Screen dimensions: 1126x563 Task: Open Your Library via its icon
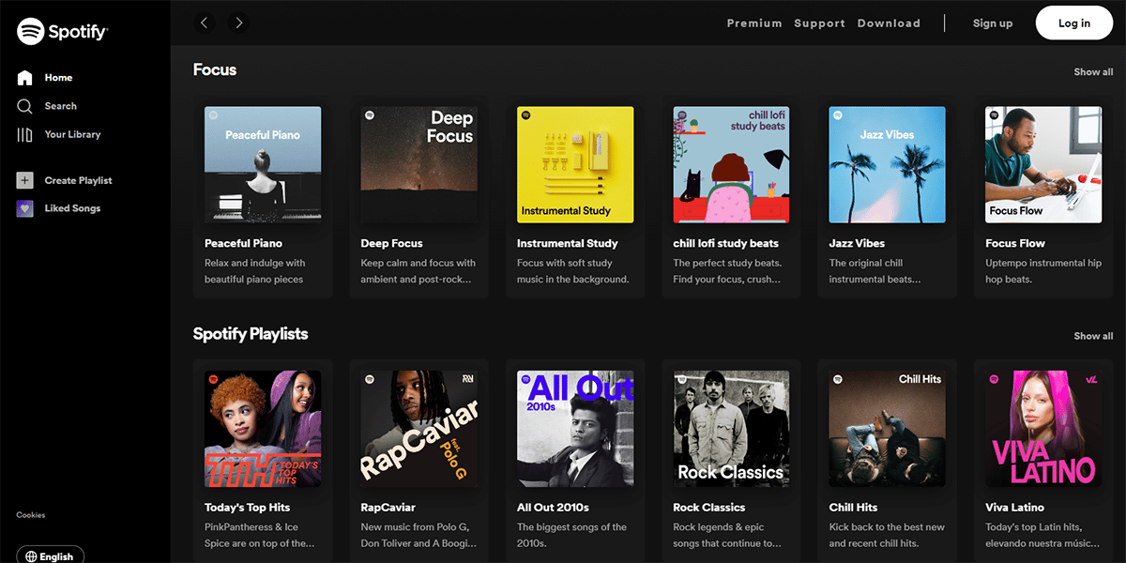[25, 134]
